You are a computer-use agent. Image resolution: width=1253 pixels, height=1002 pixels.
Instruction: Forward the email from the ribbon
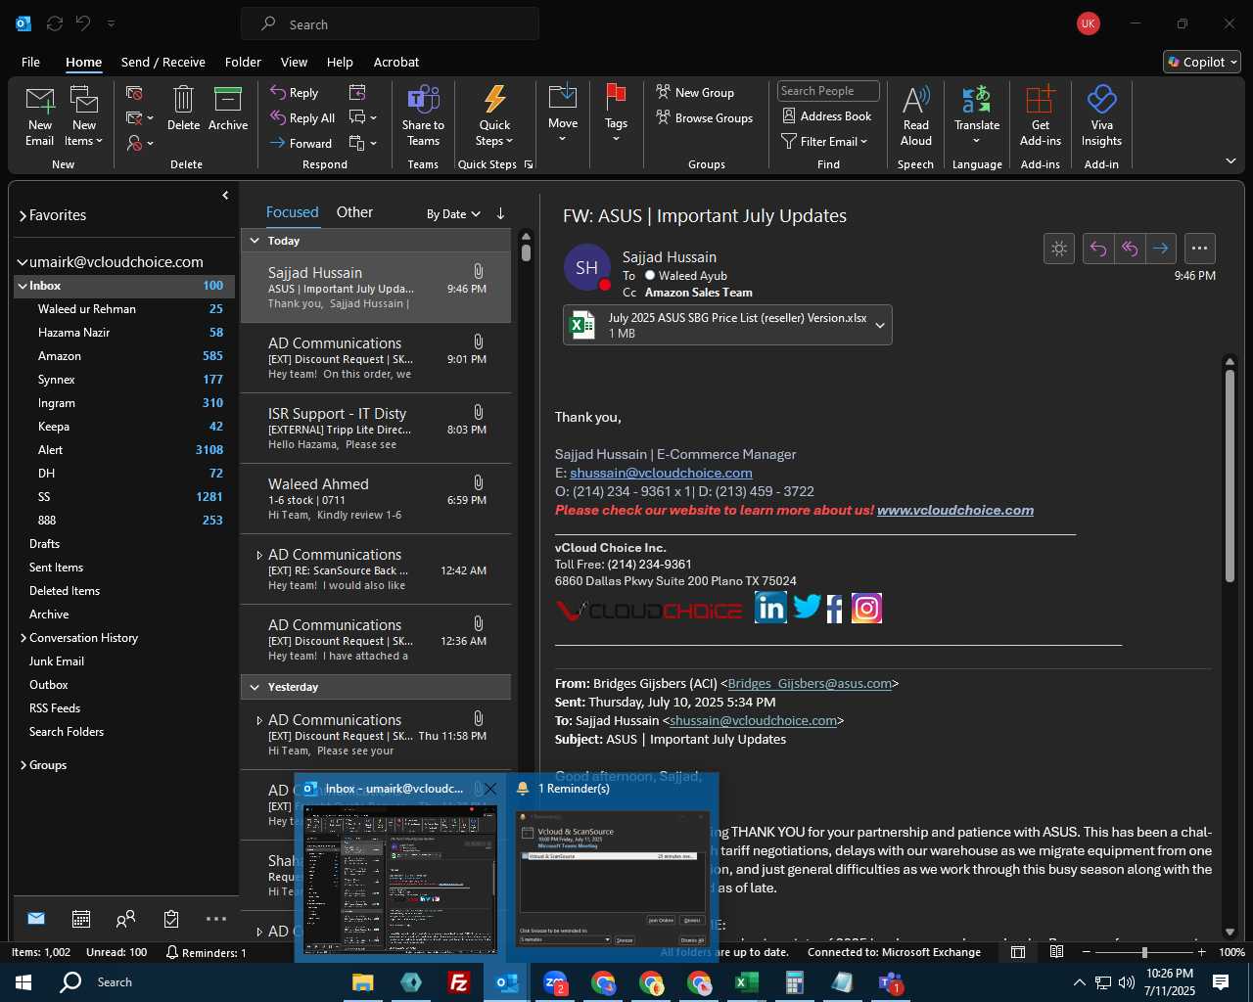tap(302, 144)
